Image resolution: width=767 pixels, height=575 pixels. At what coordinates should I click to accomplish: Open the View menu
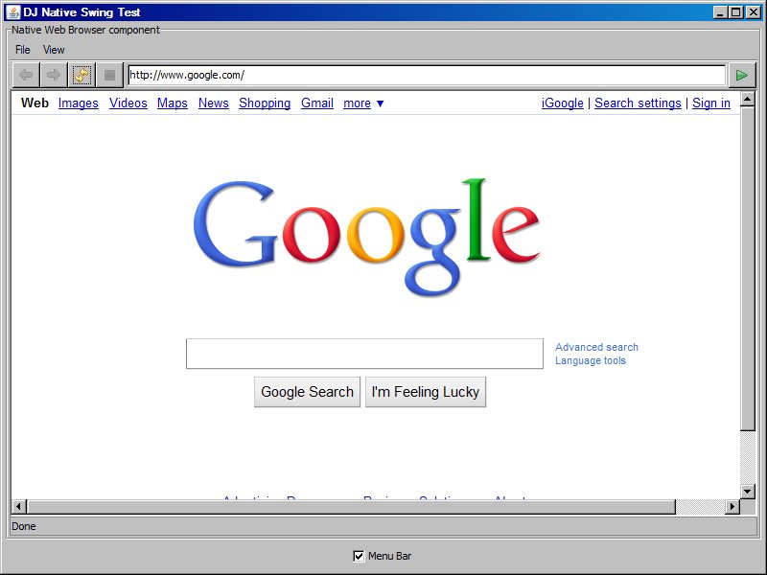[x=54, y=50]
